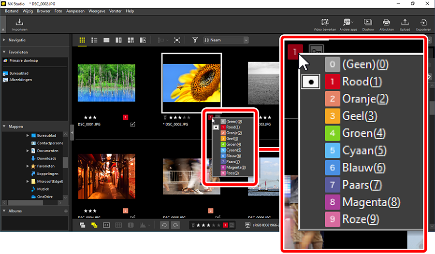Viewport: 435px width, 254px height.
Task: Open the Aanpassen menu
Action: (75, 11)
